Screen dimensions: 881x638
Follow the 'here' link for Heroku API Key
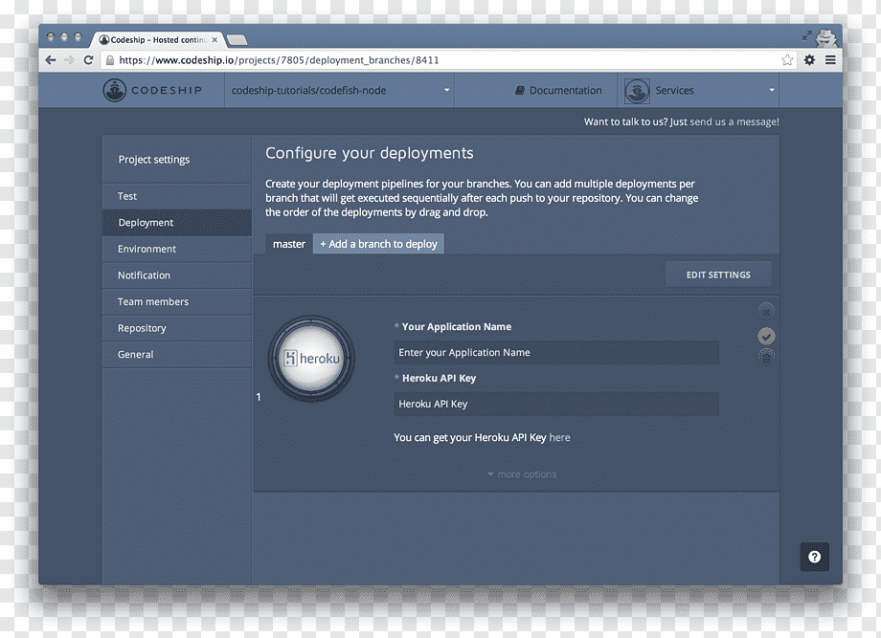click(559, 438)
